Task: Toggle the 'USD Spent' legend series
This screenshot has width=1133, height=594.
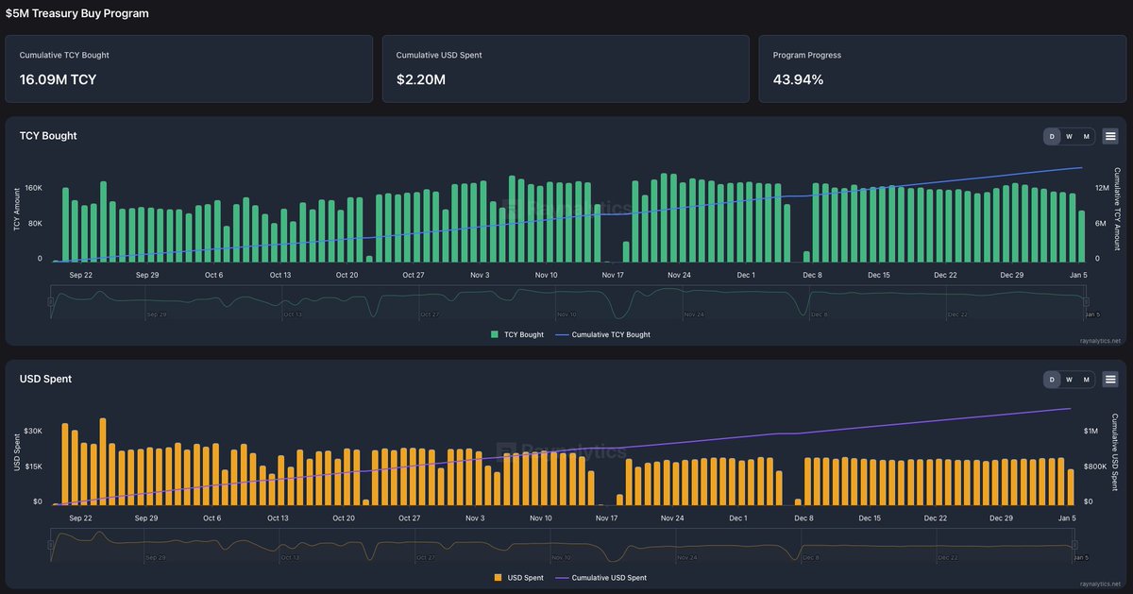Action: [520, 577]
